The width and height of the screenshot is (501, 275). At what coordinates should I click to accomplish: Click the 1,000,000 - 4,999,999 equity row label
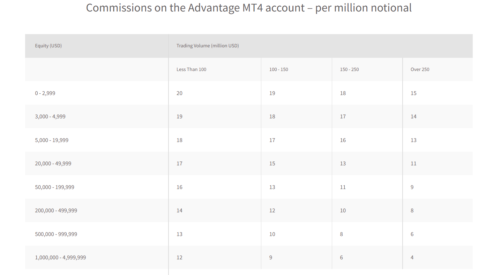pyautogui.click(x=60, y=257)
